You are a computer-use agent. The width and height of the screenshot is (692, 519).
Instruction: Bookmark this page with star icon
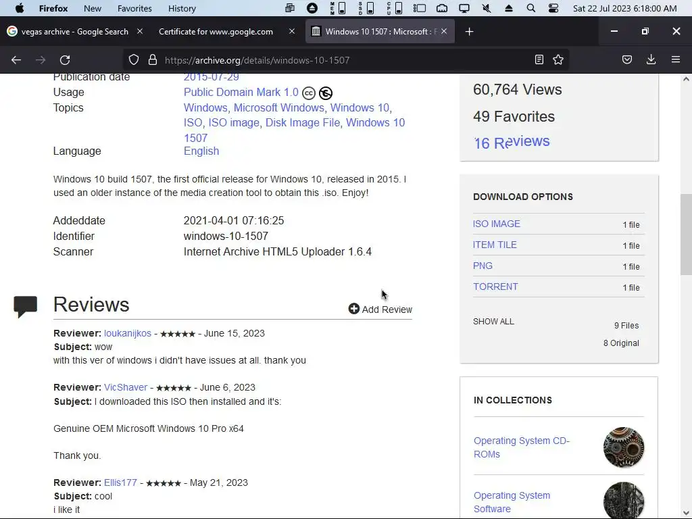pyautogui.click(x=558, y=59)
